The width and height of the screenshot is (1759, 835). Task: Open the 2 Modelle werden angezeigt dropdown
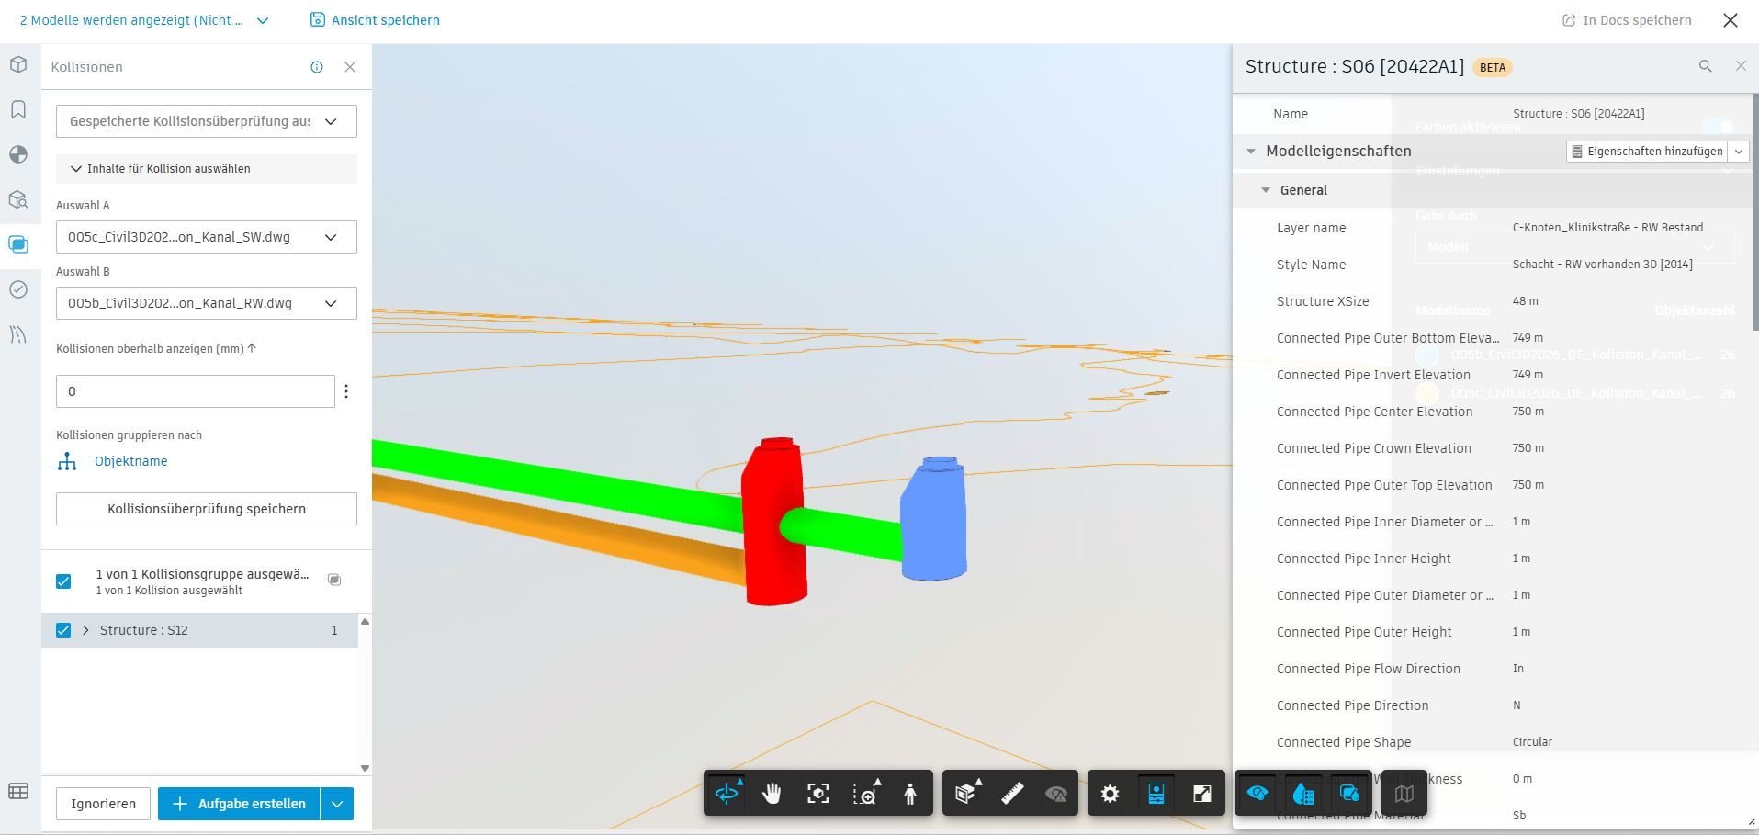coord(144,20)
